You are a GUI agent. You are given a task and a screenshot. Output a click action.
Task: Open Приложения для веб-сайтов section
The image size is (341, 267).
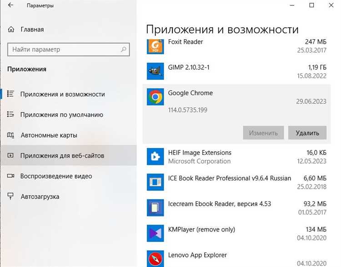click(69, 155)
